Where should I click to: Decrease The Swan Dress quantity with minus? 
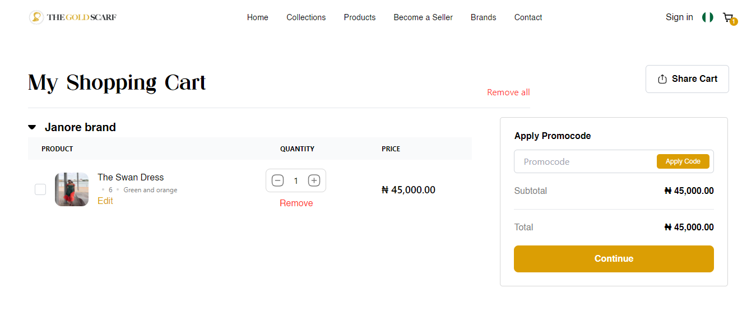point(277,180)
